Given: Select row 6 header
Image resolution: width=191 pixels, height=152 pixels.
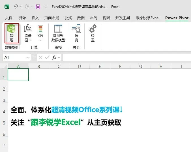Looking at the screenshot, I should [4, 131].
